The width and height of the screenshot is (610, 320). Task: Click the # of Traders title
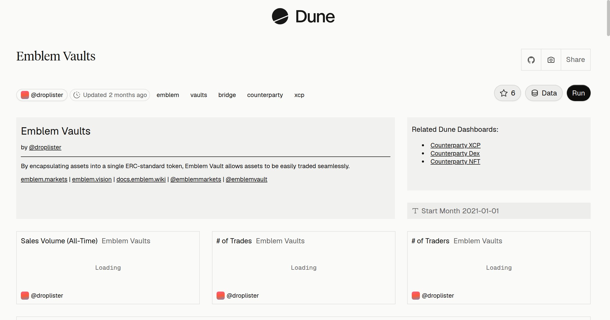[430, 241]
